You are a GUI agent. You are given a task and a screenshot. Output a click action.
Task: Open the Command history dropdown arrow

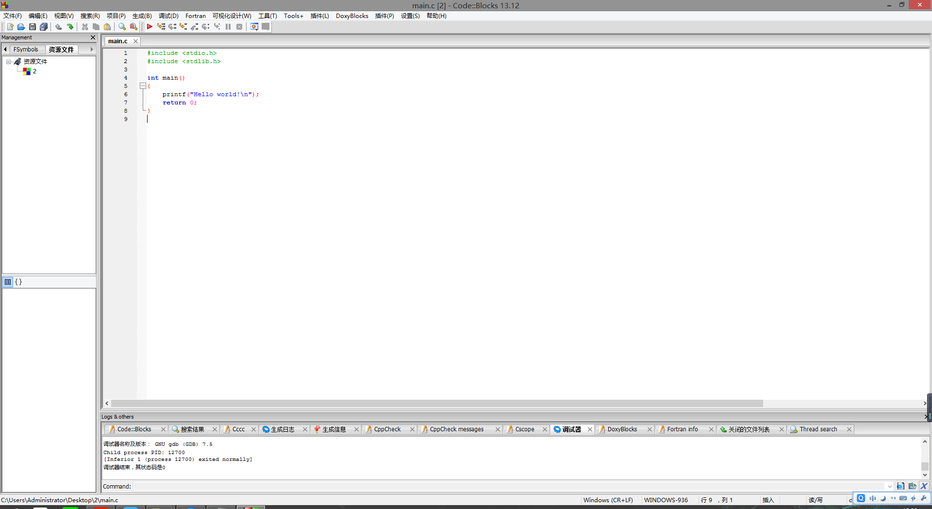tap(890, 486)
